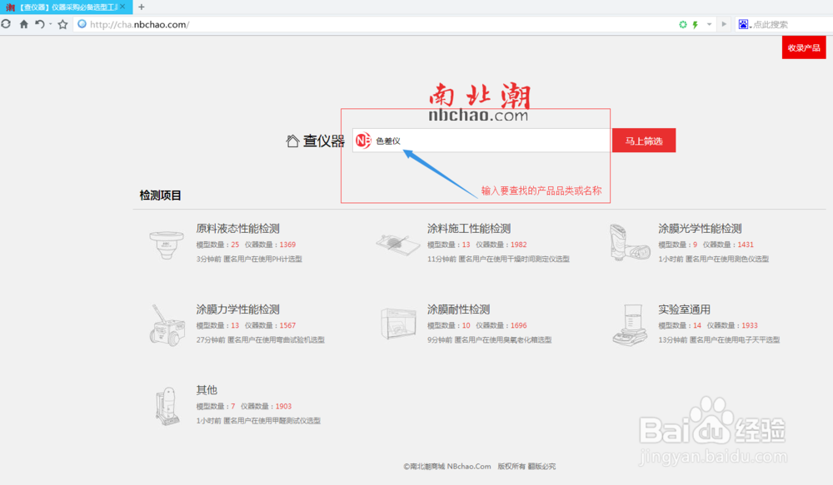
Task: Click 匿名用户在使用弯曲试验机选型 activity text
Action: pos(276,339)
